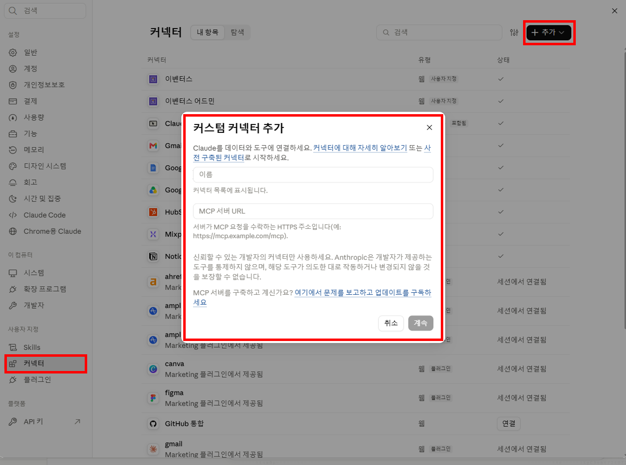This screenshot has height=465, width=626.
Task: Switch to 탐색 tab
Action: tap(237, 32)
